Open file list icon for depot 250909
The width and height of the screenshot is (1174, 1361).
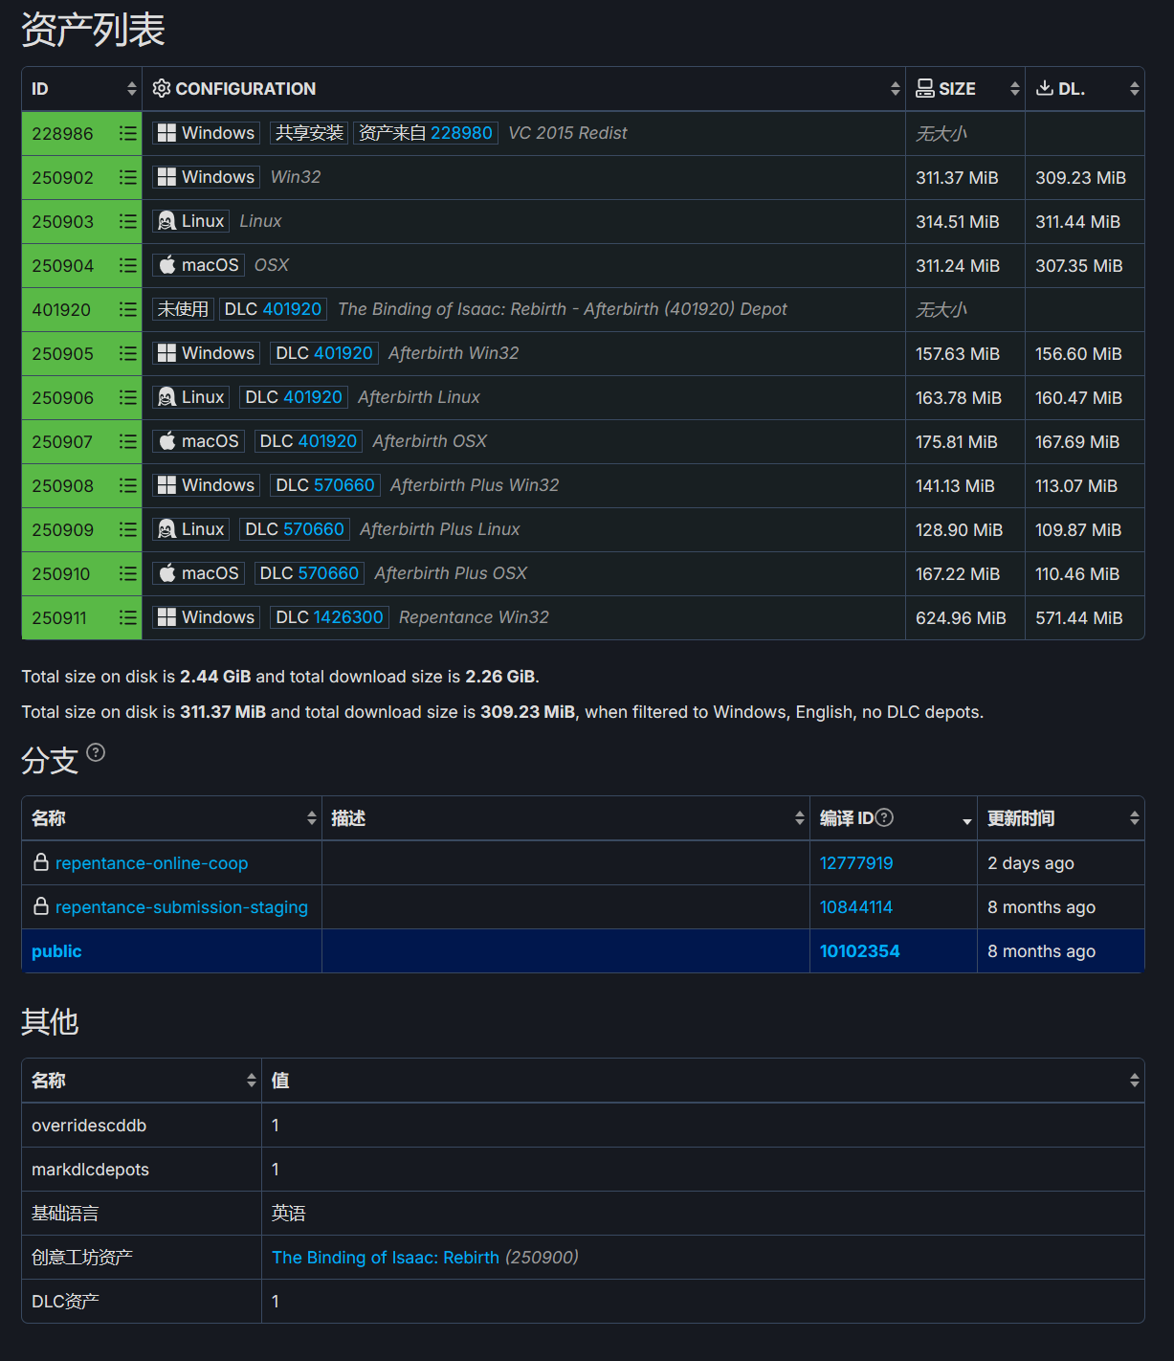(x=127, y=529)
